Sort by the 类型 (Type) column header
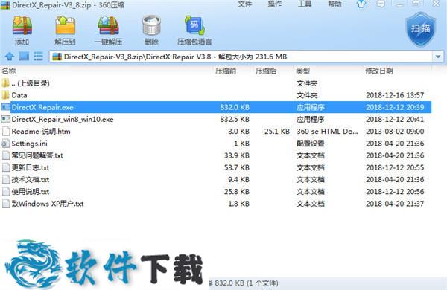The height and width of the screenshot is (290, 447). (x=303, y=71)
